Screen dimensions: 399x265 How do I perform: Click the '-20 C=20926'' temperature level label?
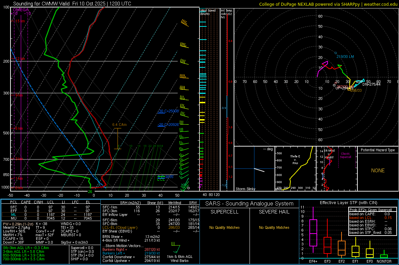[168, 125]
